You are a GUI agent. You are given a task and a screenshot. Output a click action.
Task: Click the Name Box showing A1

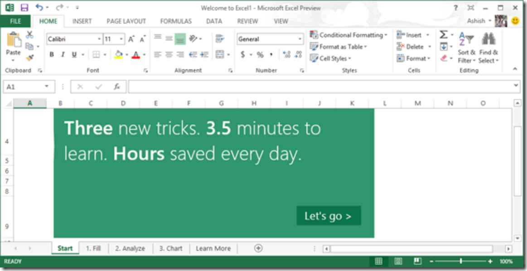point(29,87)
